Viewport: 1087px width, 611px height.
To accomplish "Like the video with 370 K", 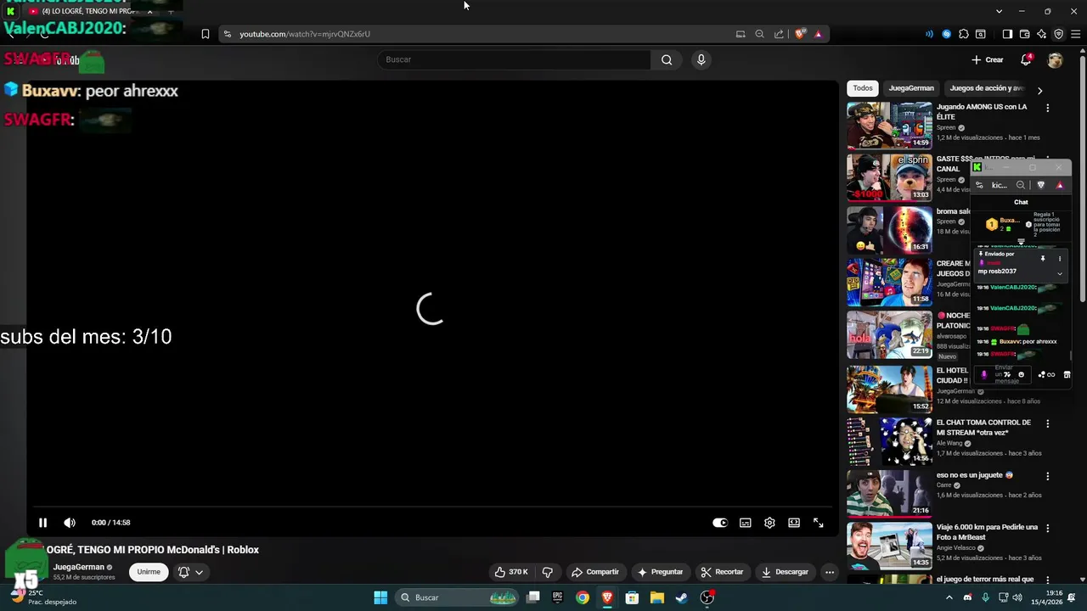I will pyautogui.click(x=511, y=572).
